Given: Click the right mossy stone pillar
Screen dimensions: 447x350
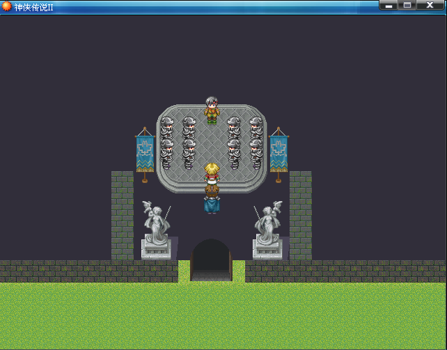Looking at the screenshot, I should coord(301,215).
